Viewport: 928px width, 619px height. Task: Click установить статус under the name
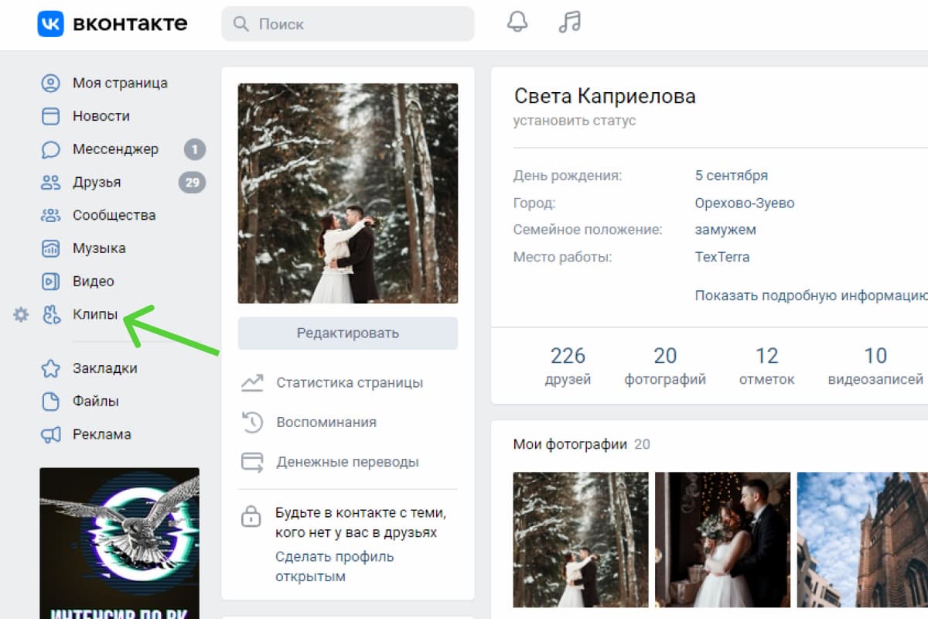(574, 121)
